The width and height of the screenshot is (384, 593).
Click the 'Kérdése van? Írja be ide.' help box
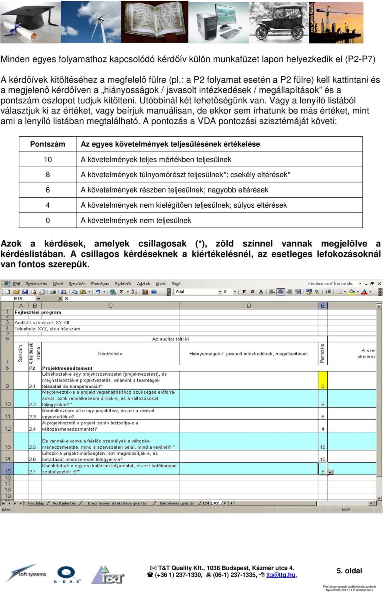333,283
